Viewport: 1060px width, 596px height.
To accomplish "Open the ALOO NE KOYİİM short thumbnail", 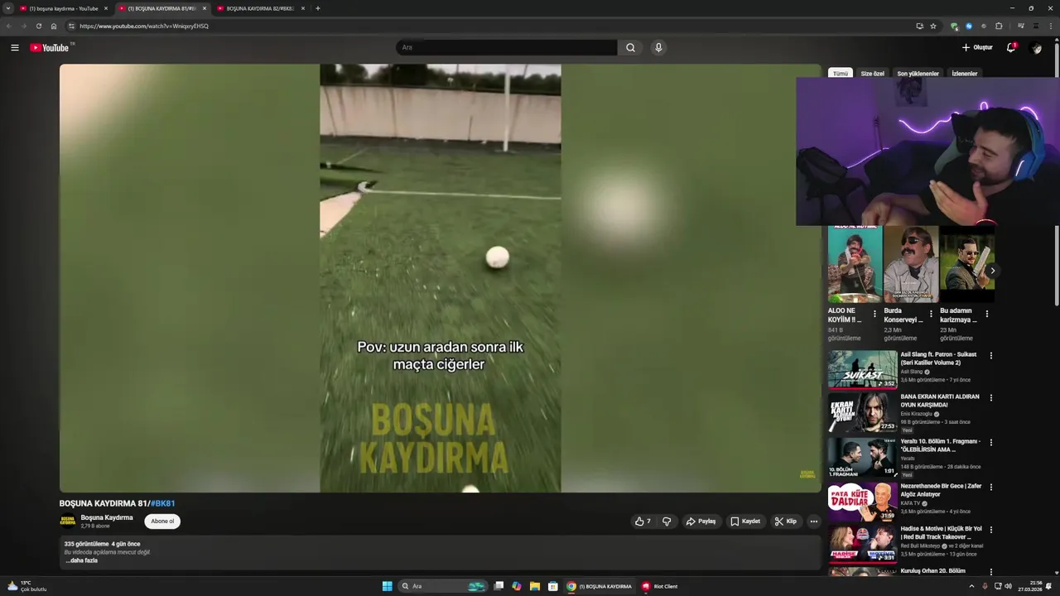I will click(x=855, y=263).
